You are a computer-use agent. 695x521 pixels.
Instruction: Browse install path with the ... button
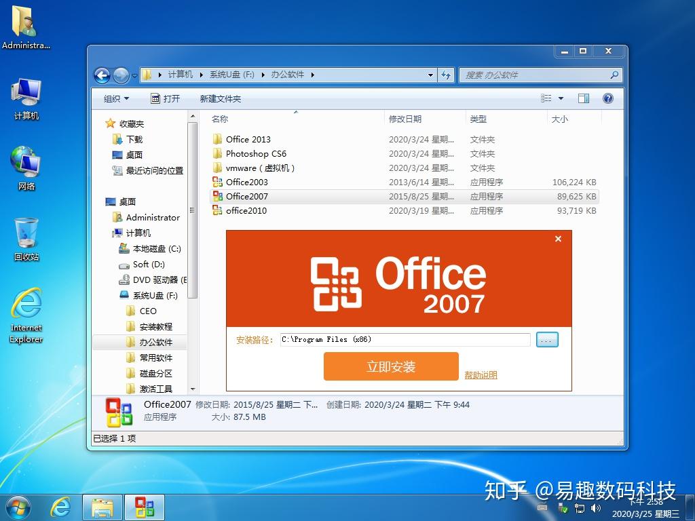(547, 340)
